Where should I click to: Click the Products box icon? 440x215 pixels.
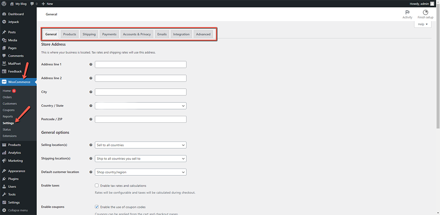(4, 145)
